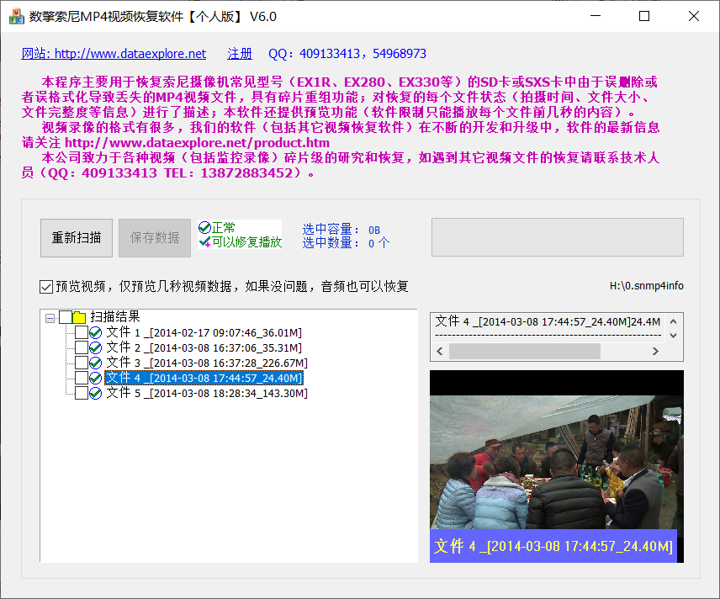Click the info box horizontal scrollbar thumb
Viewport: 720px width, 599px height.
click(x=524, y=352)
